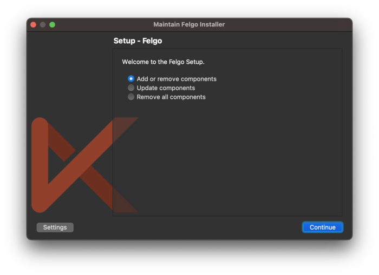Choose the Update components radio button
The image size is (379, 275).
tap(131, 88)
